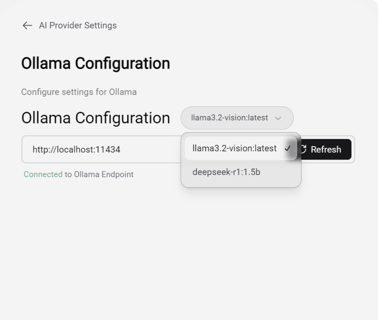Collapse the llama3.2-vision:latest model dropdown
382x320 pixels.
tap(237, 118)
